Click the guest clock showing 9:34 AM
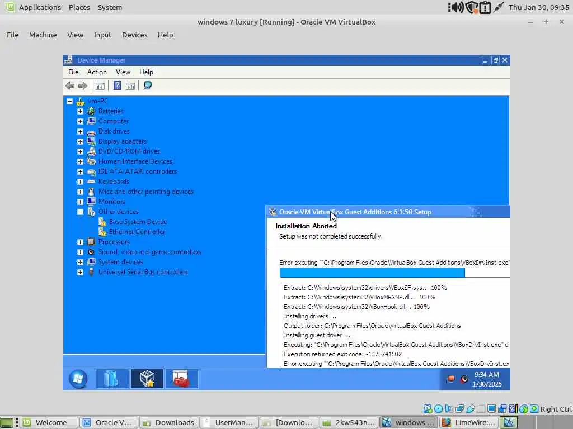573x429 pixels. pos(486,375)
